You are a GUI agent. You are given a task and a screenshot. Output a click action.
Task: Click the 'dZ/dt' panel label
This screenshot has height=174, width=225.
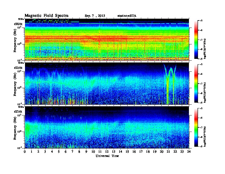pyautogui.click(x=18, y=111)
